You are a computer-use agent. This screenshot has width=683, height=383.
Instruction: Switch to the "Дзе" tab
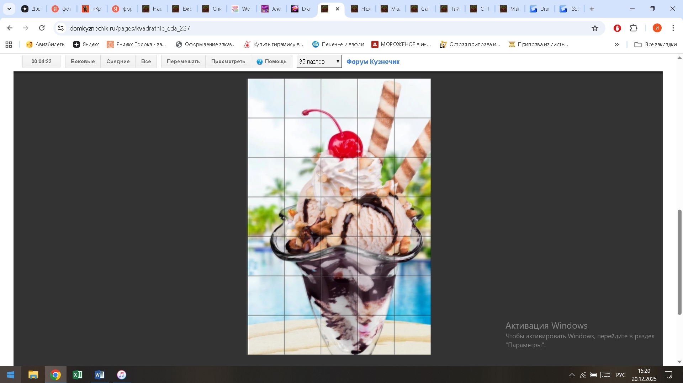31,9
